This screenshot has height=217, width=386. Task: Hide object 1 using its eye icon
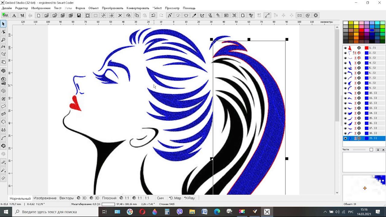tap(345, 48)
